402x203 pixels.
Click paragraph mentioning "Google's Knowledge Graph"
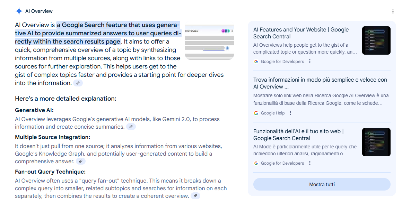(119, 154)
